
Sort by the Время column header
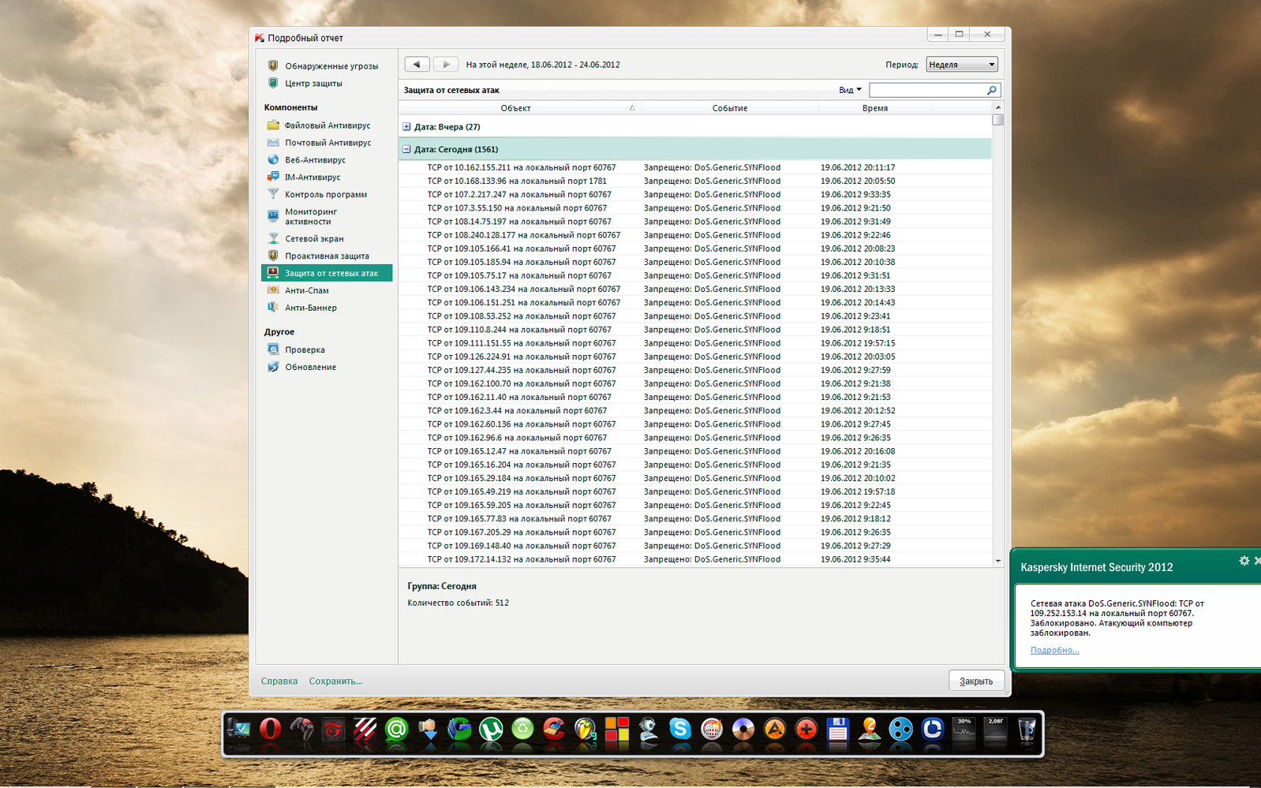coord(875,108)
